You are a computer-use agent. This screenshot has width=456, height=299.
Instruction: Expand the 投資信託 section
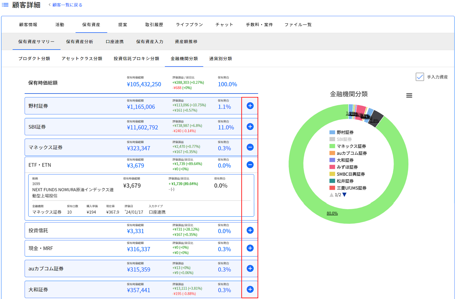(250, 230)
